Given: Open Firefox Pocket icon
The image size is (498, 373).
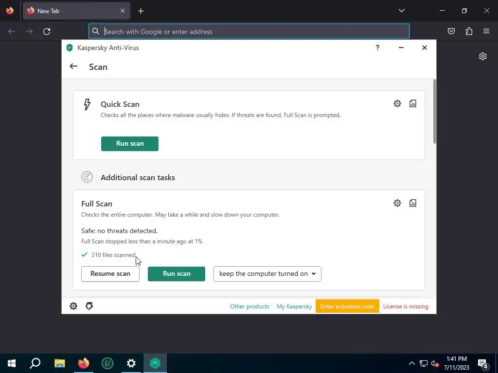Looking at the screenshot, I should click(x=451, y=31).
